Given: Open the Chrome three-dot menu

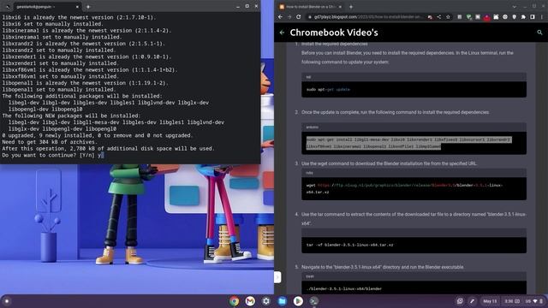Looking at the screenshot, I should (x=542, y=17).
